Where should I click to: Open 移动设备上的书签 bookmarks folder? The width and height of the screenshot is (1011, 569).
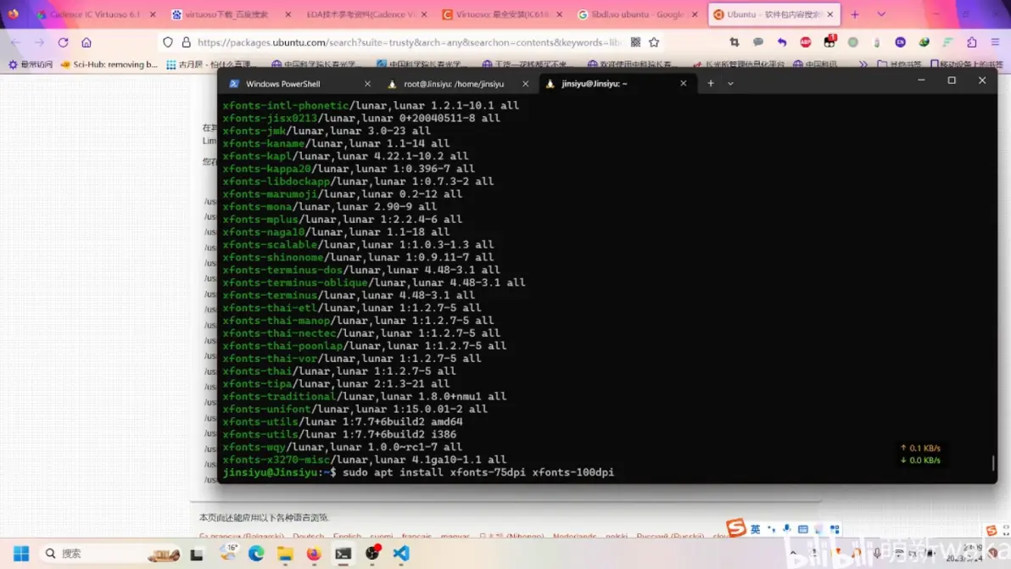pyautogui.click(x=966, y=64)
